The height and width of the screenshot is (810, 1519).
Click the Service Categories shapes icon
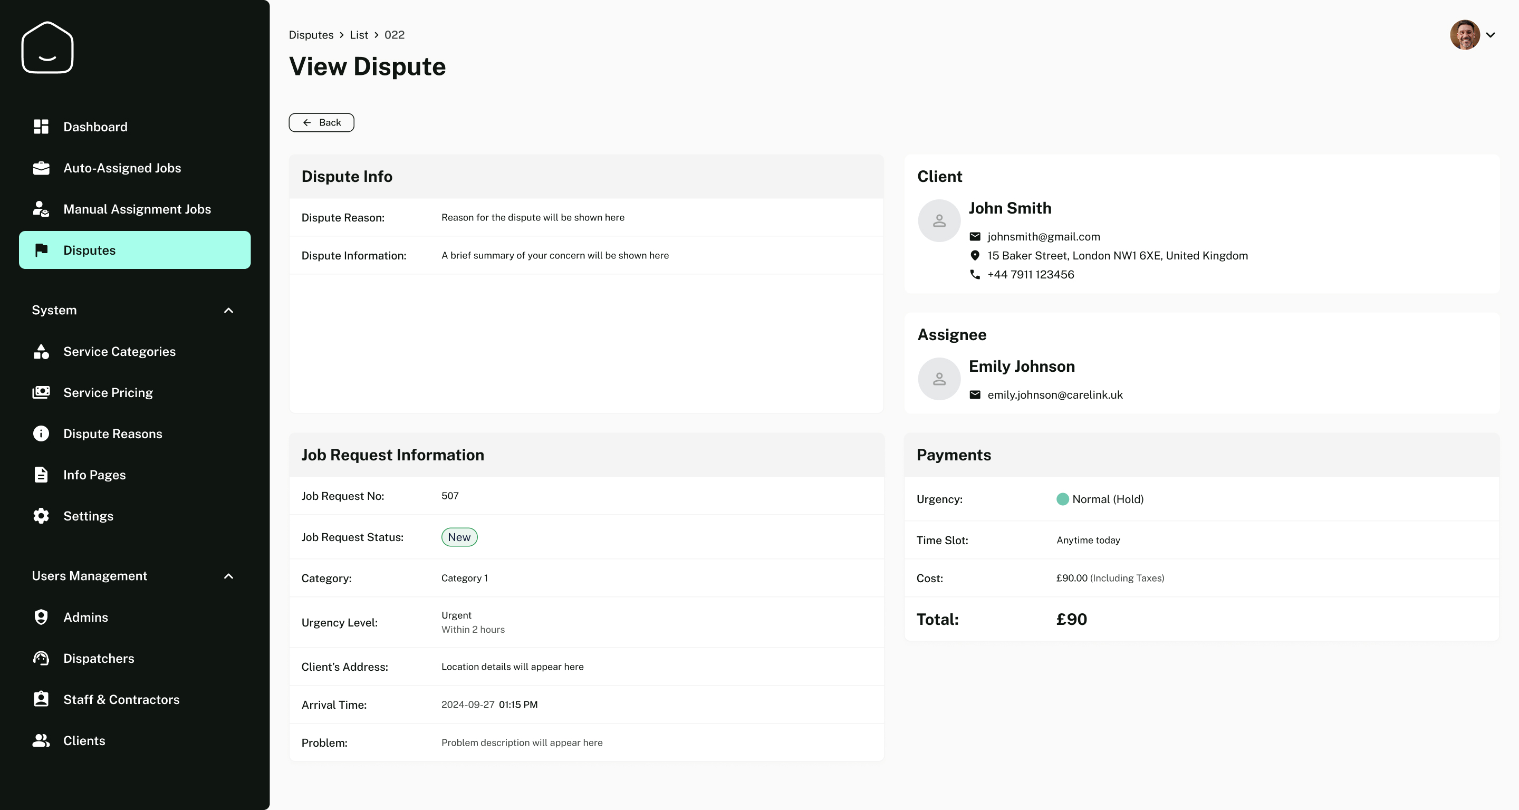(x=41, y=351)
